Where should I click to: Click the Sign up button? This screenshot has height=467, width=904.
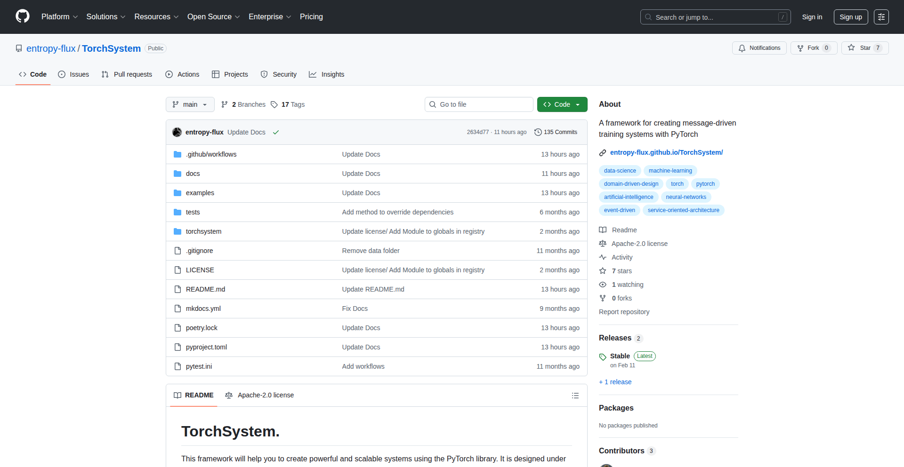[850, 17]
